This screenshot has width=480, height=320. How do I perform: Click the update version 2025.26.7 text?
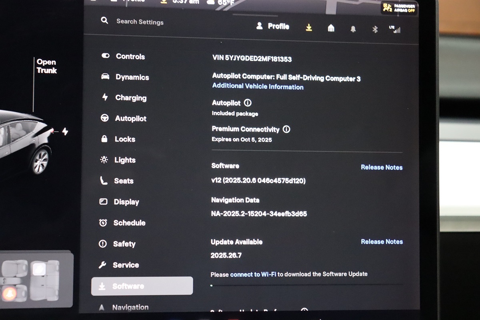tap(226, 255)
